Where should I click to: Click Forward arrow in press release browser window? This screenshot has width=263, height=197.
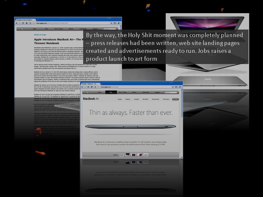19,23
